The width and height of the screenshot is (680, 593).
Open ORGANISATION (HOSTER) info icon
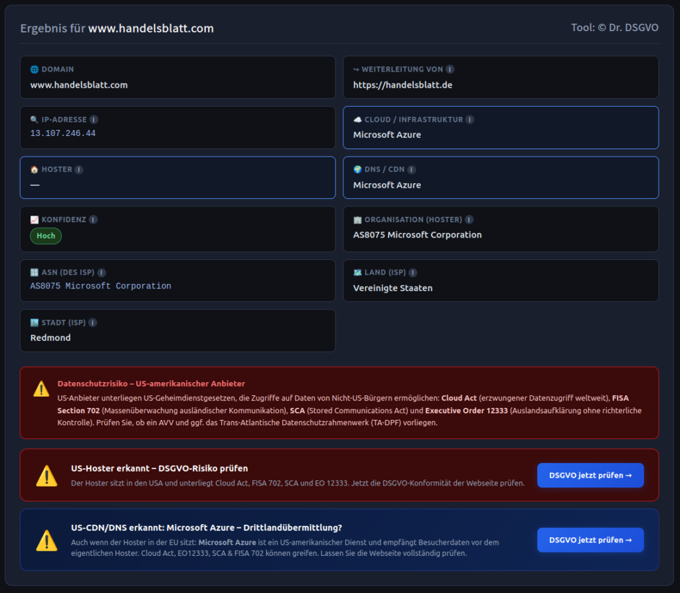coord(469,220)
